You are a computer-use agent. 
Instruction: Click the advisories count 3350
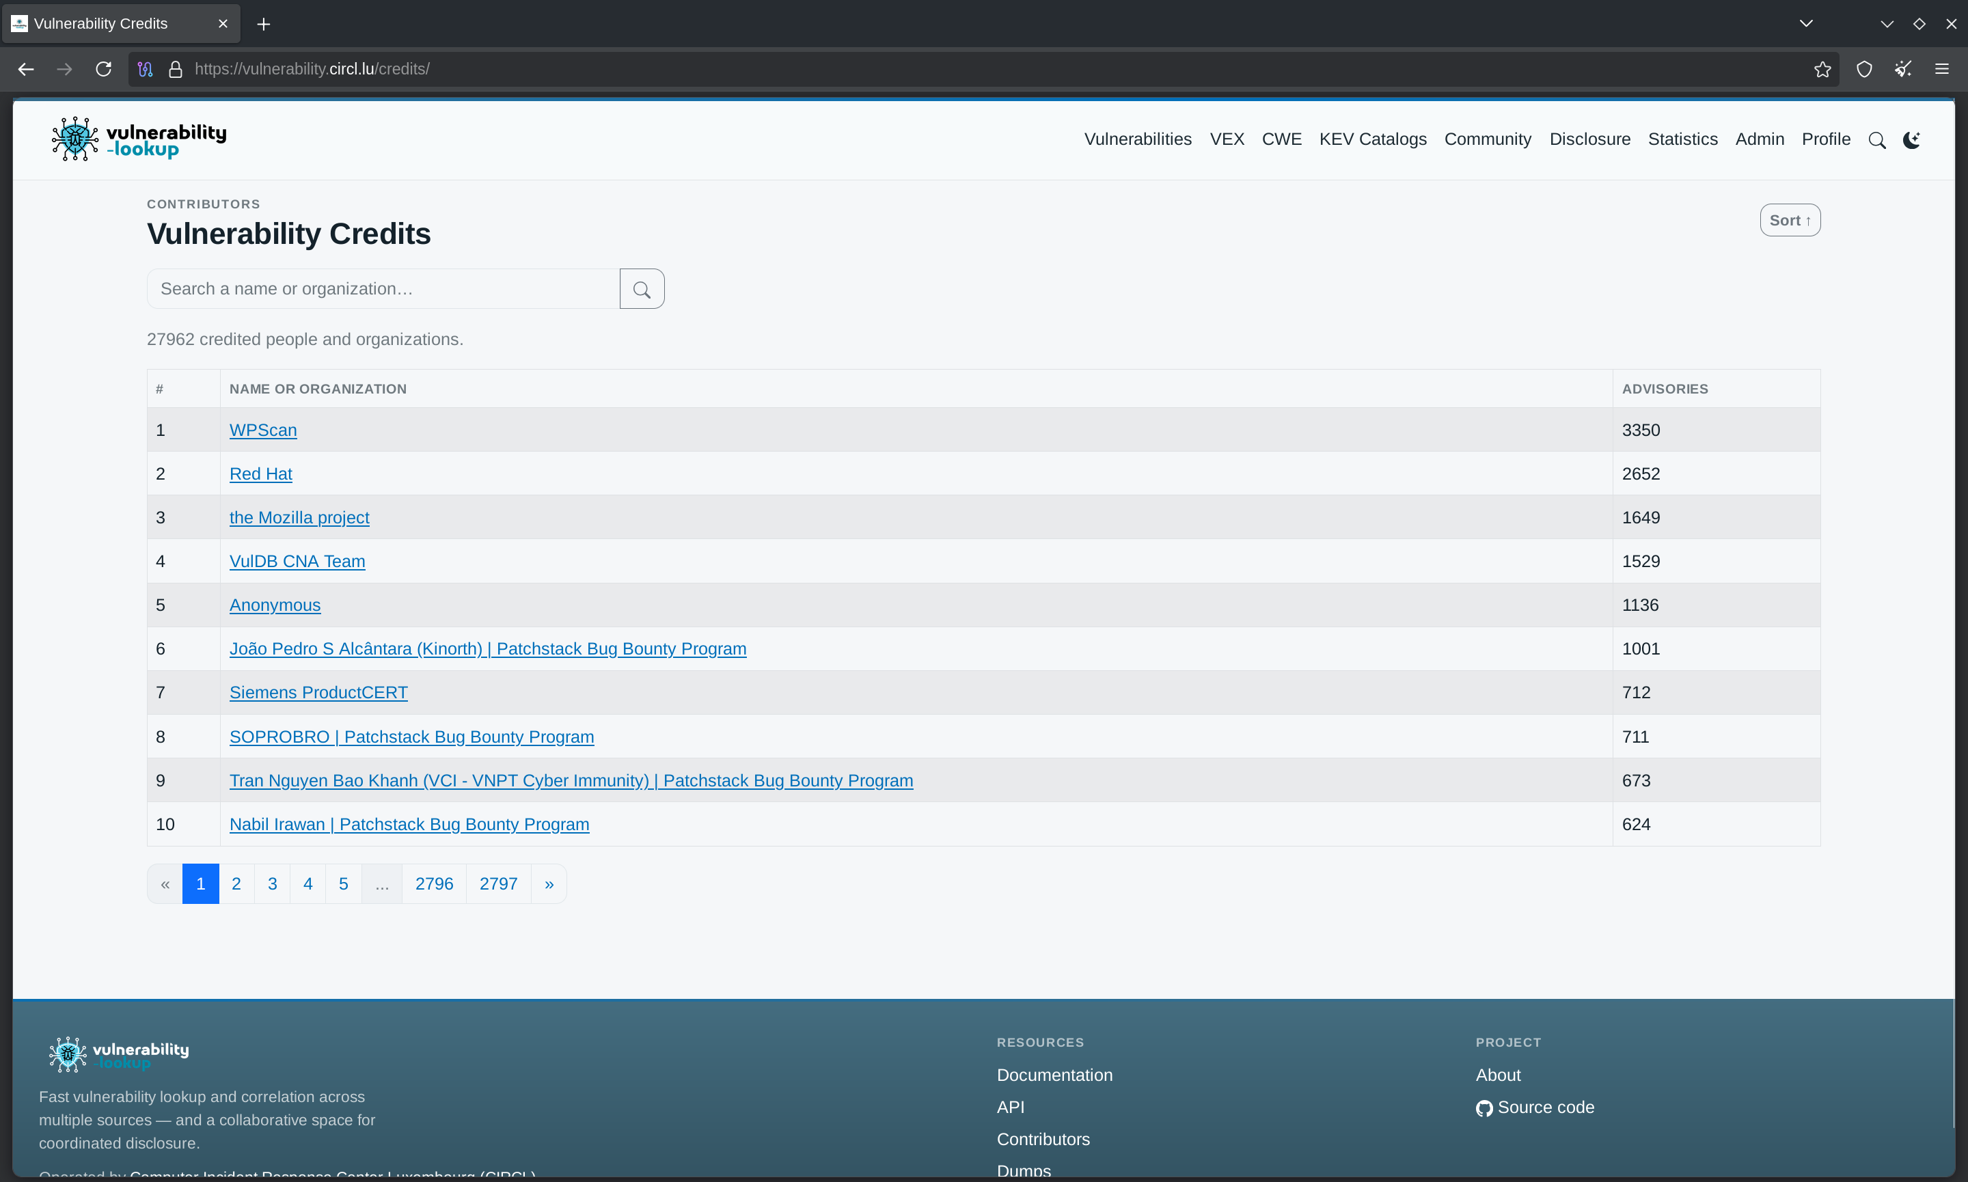(1641, 430)
